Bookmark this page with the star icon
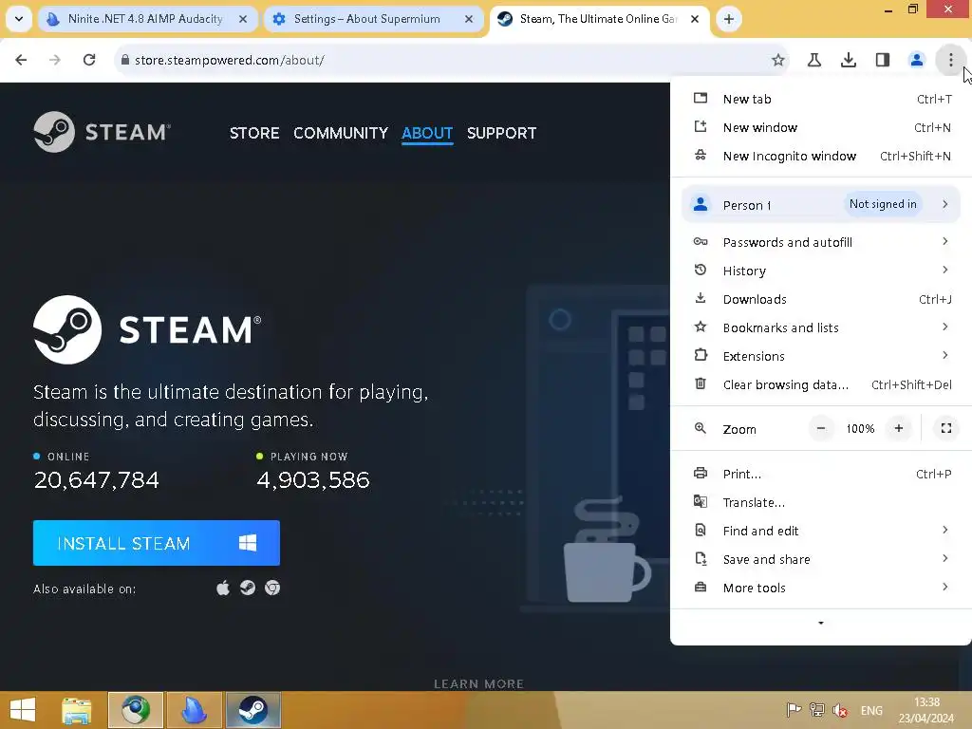 [x=778, y=60]
